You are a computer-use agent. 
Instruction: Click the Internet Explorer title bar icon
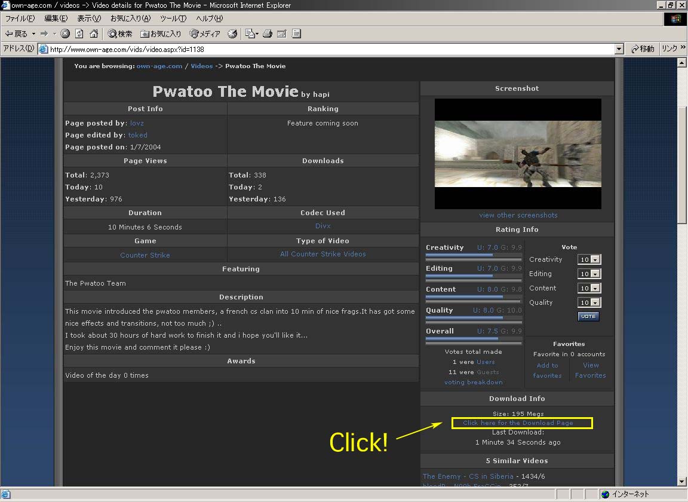point(5,5)
